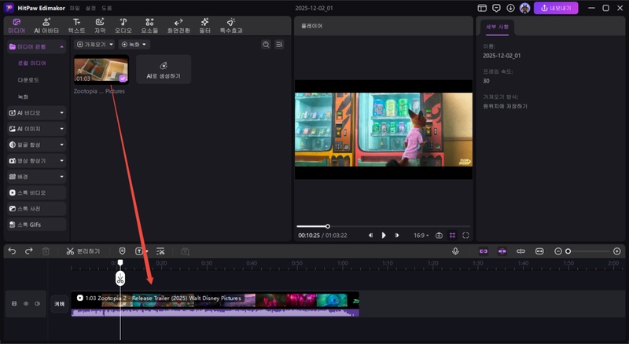Play the video preview
This screenshot has width=629, height=344.
click(x=384, y=236)
